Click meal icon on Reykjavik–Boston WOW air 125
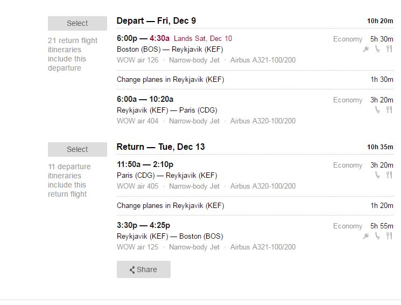 tap(389, 235)
